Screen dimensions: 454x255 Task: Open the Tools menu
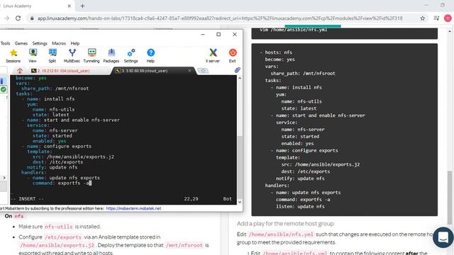point(5,43)
